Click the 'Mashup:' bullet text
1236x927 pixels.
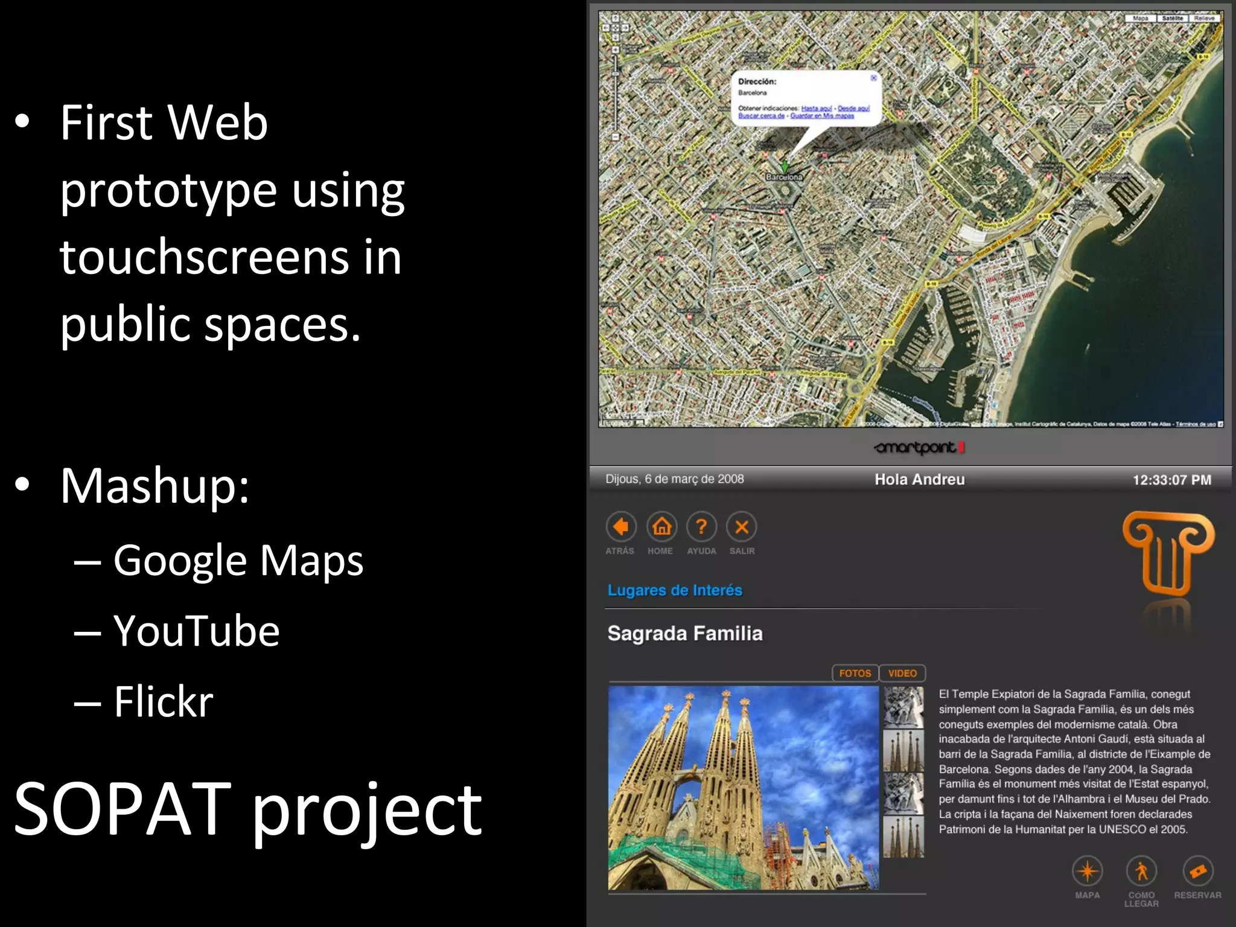pyautogui.click(x=154, y=486)
